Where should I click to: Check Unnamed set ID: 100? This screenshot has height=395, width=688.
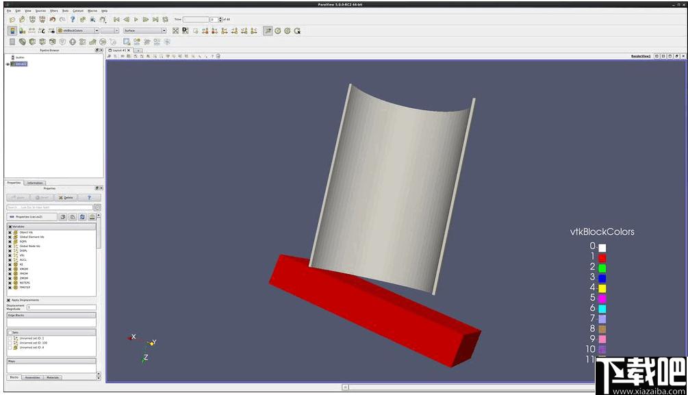click(x=10, y=343)
